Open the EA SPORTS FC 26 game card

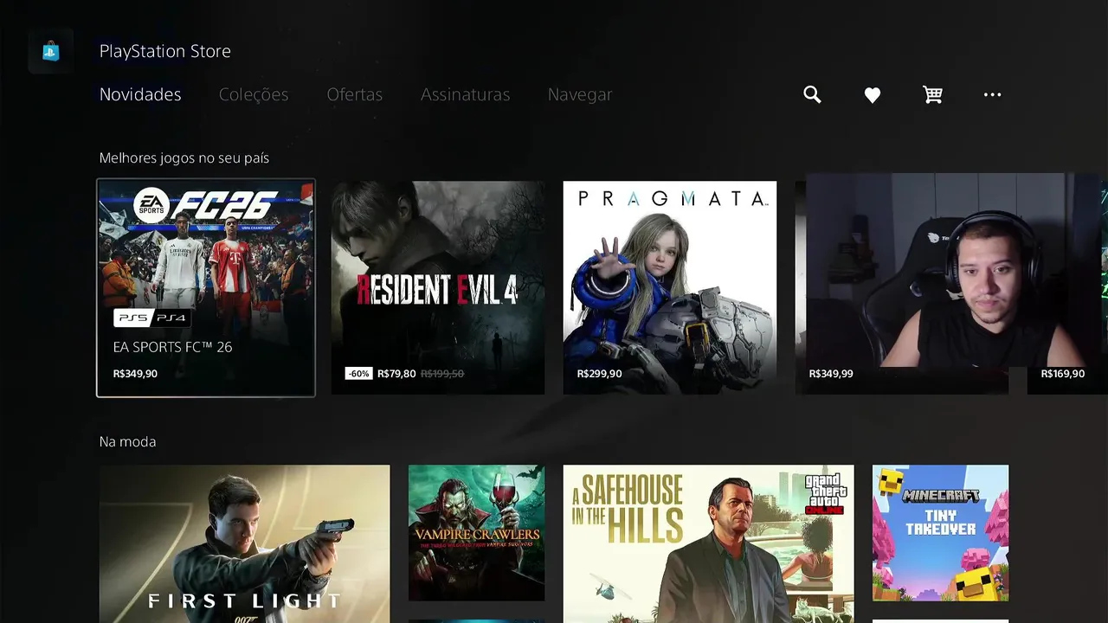206,288
